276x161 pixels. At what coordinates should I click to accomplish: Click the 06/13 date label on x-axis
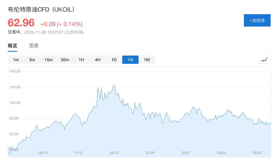tap(114, 153)
